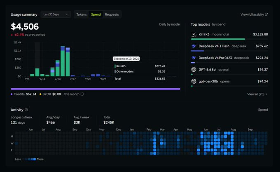The width and height of the screenshot is (280, 172).
Task: Open the DeepSeek V4 Pro 0423 model row
Action: [x=229, y=59]
